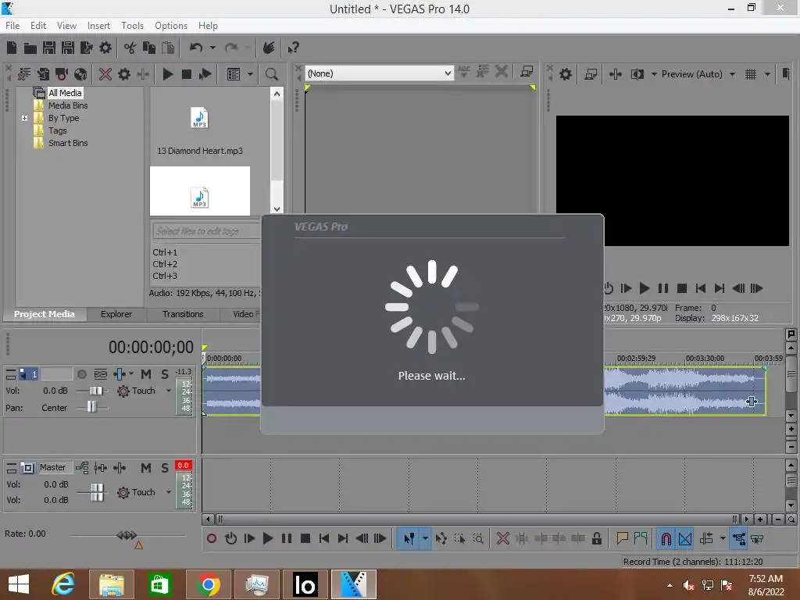The width and height of the screenshot is (800, 600).
Task: Toggle auto preview in Project Media
Action: [x=205, y=74]
